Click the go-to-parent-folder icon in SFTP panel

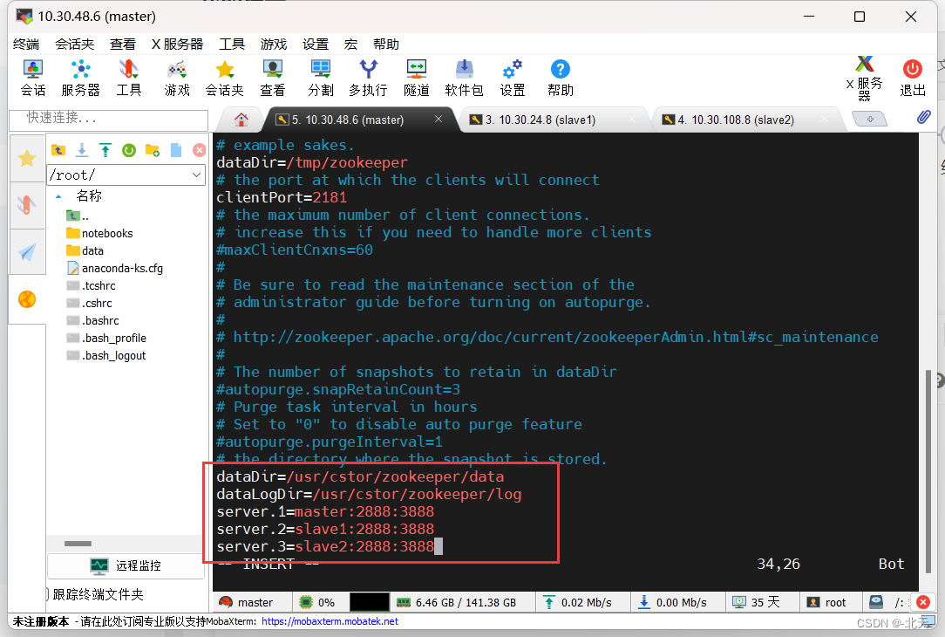(58, 150)
